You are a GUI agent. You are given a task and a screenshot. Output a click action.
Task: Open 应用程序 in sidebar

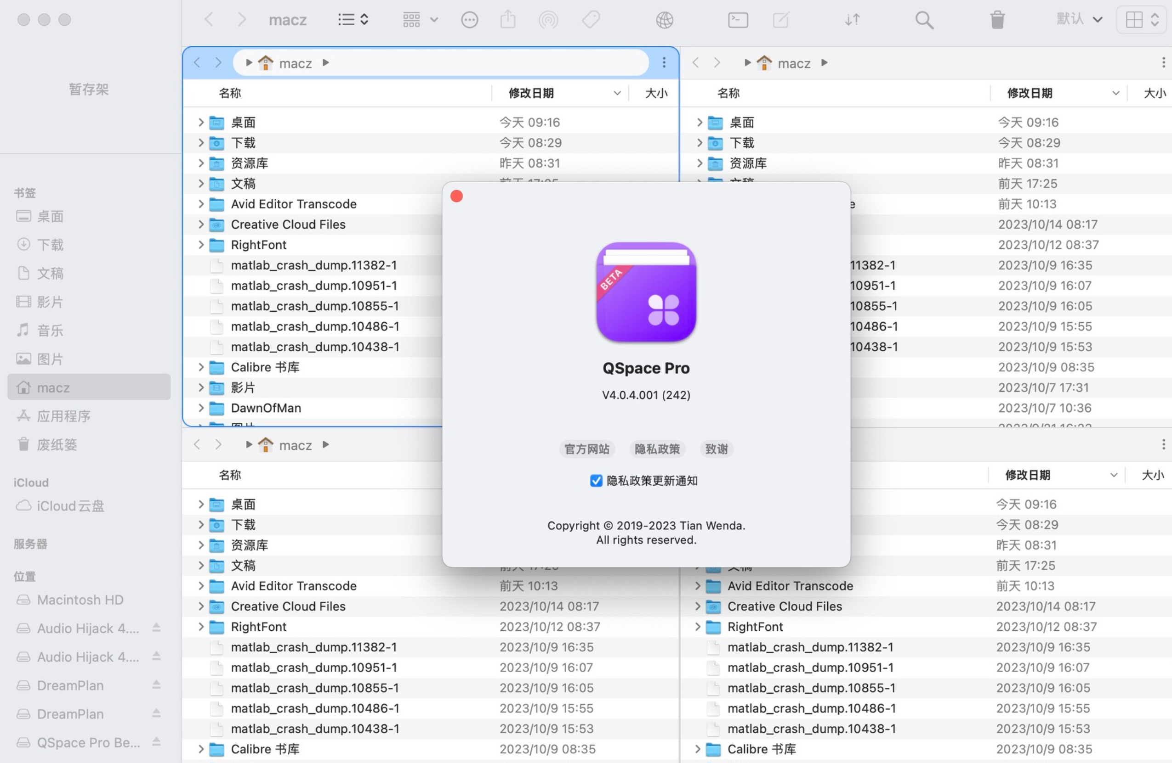89,415
